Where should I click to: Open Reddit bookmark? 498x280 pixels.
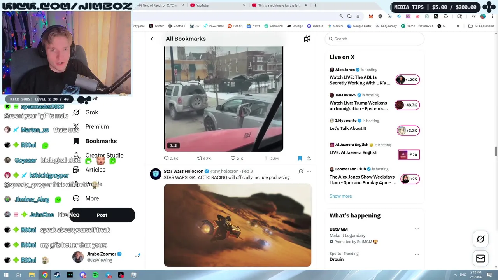coord(235,26)
